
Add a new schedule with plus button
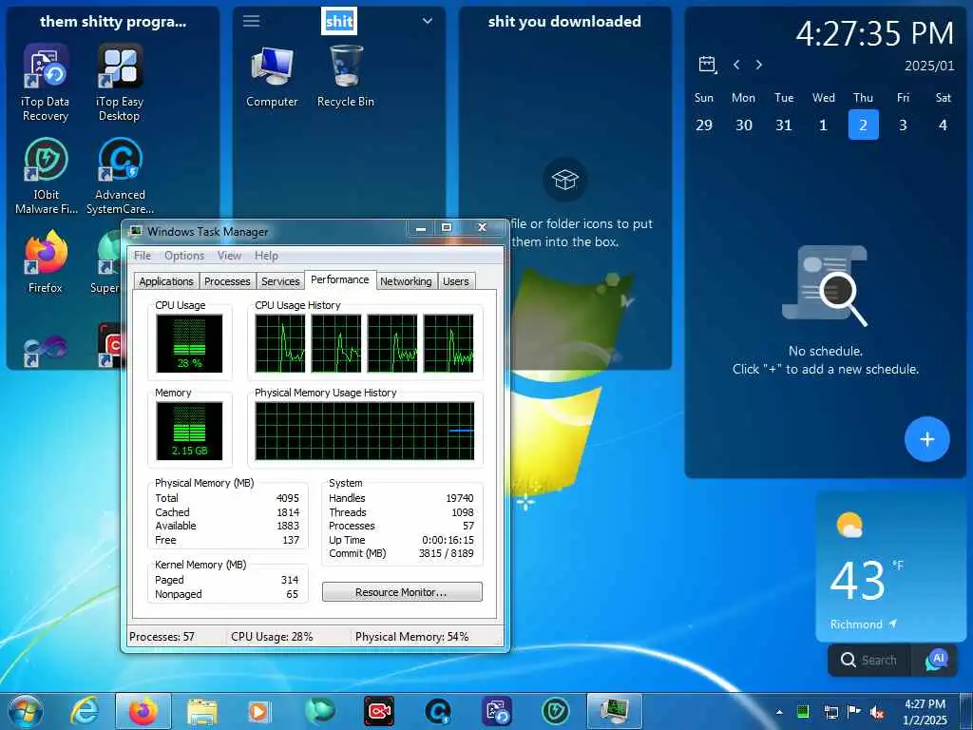927,439
